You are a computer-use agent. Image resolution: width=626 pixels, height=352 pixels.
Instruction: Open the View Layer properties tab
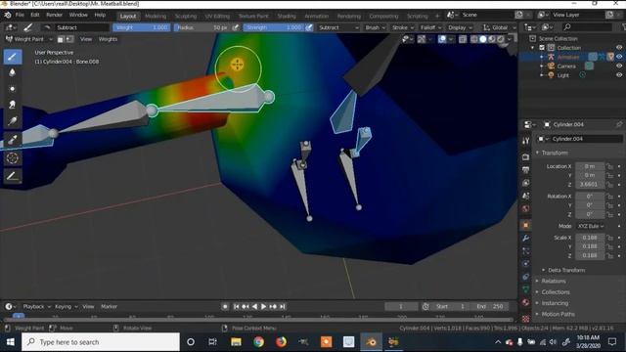click(526, 183)
